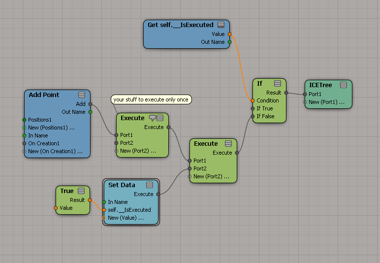This screenshot has height=263, width=380.
Task: Select the Add Point node title
Action: pyautogui.click(x=44, y=95)
